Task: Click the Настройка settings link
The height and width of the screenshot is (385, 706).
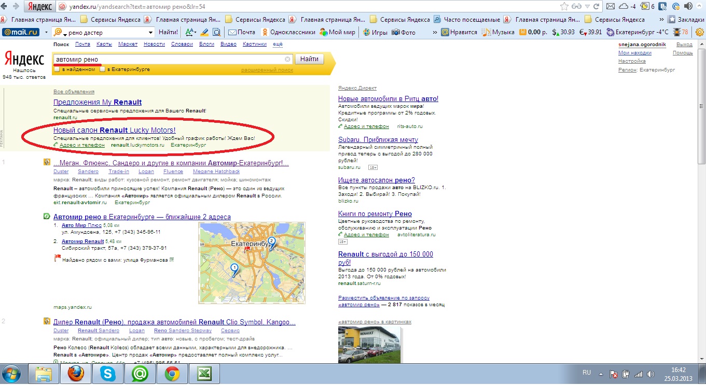Action: click(x=632, y=61)
